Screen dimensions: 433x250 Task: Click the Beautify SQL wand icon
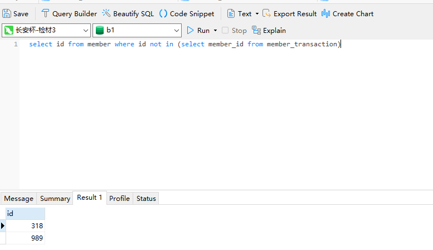click(x=106, y=13)
